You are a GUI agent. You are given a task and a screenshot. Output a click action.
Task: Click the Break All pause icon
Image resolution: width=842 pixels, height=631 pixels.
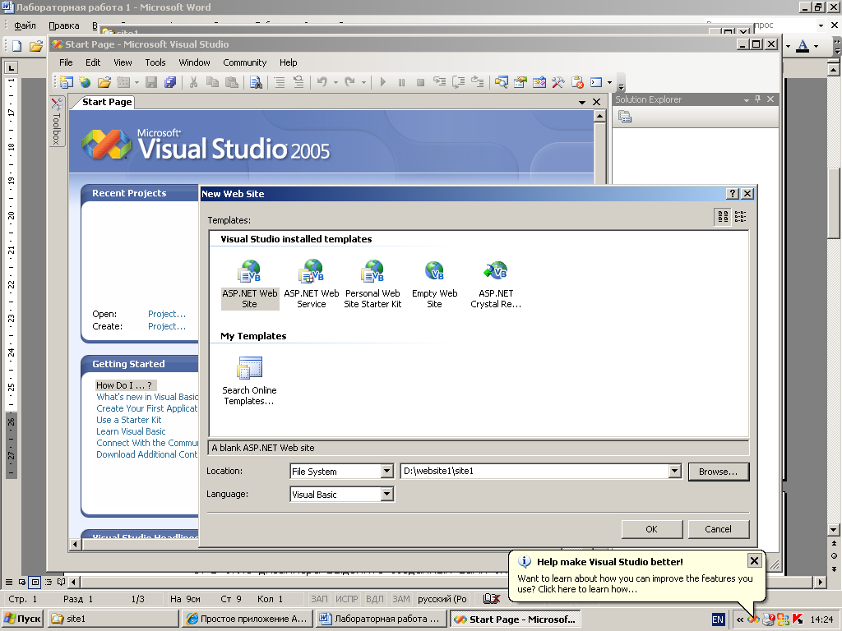click(401, 82)
